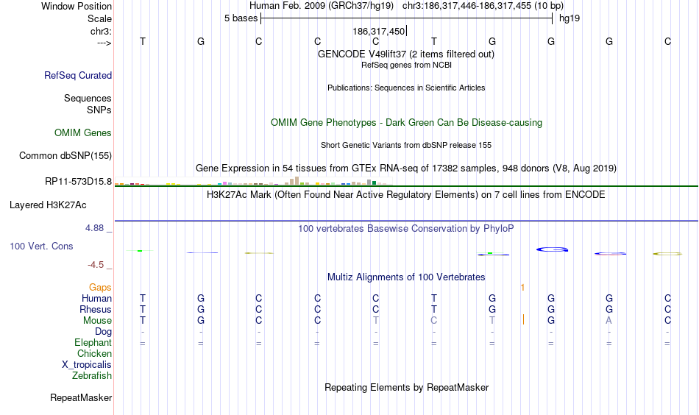This screenshot has width=699, height=415.
Task: Click the SNPs track label
Action: 99,110
